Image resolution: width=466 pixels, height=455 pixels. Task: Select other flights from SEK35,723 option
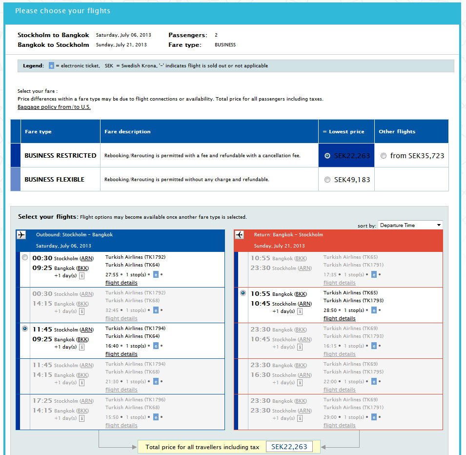click(384, 156)
